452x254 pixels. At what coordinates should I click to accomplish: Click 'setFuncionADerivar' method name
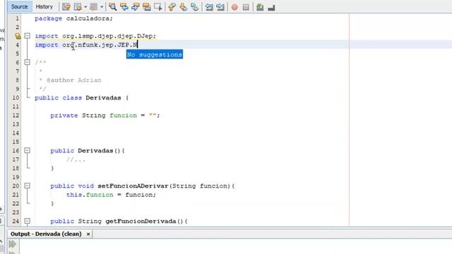pos(133,186)
